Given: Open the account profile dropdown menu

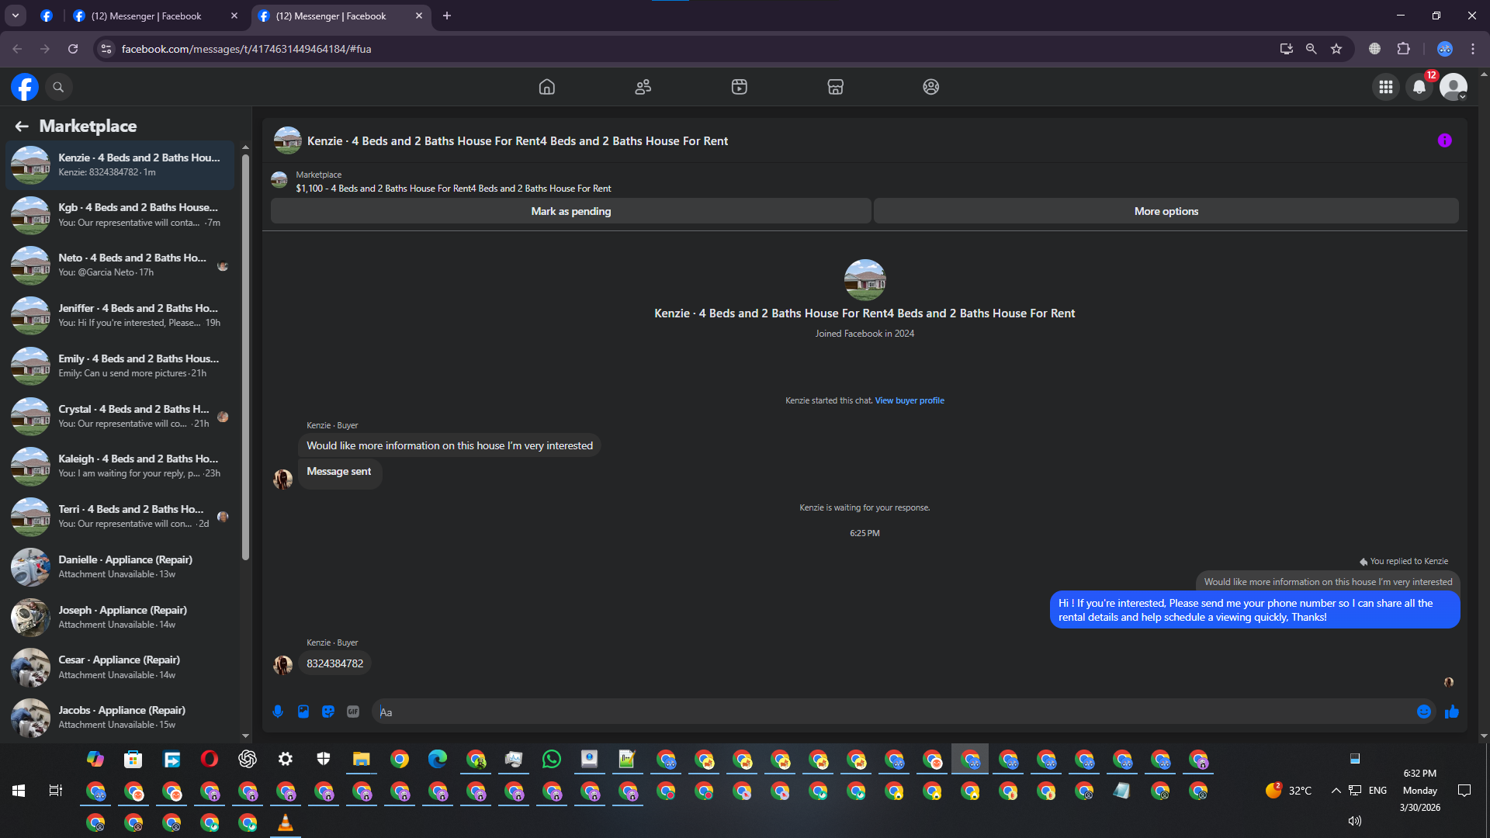Looking at the screenshot, I should 1454,87.
